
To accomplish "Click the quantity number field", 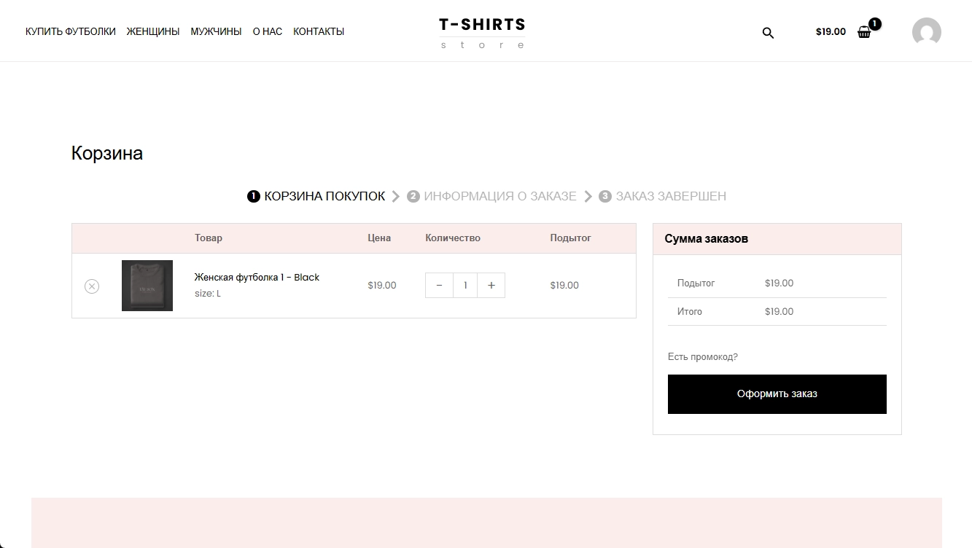I will tap(465, 286).
